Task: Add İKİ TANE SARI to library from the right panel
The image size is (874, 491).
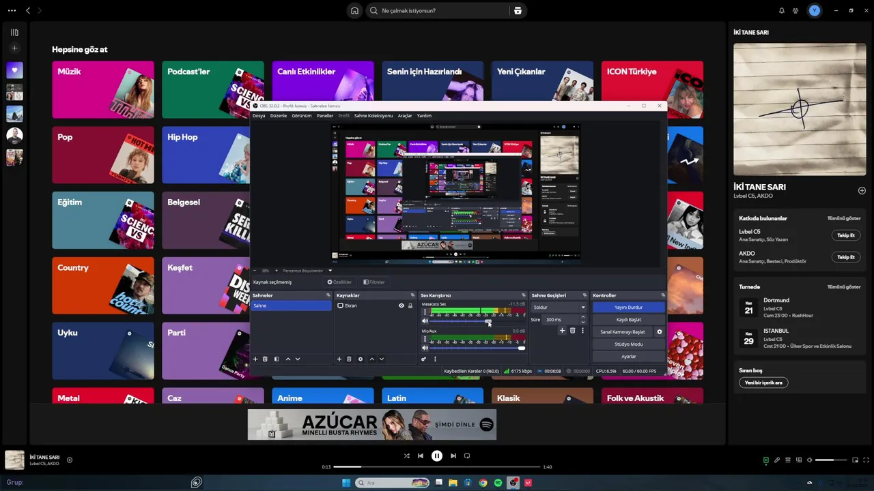Action: tap(862, 191)
